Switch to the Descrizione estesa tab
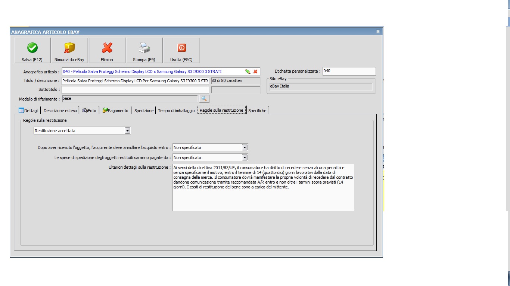 (60, 110)
